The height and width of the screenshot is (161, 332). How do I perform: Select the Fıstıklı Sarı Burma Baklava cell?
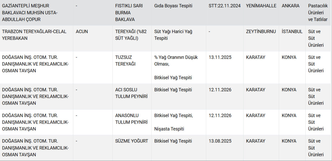tap(129, 13)
